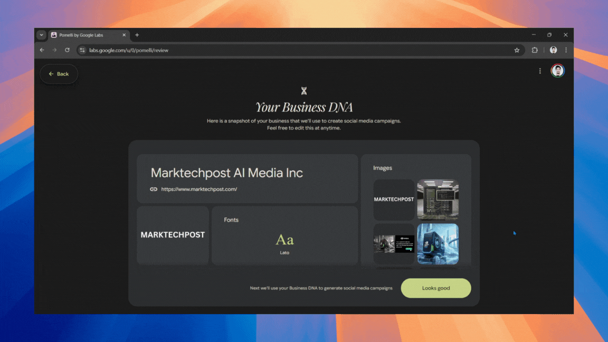Screen dimensions: 608x342
Task: Open the browser extensions puzzle icon
Action: point(535,50)
